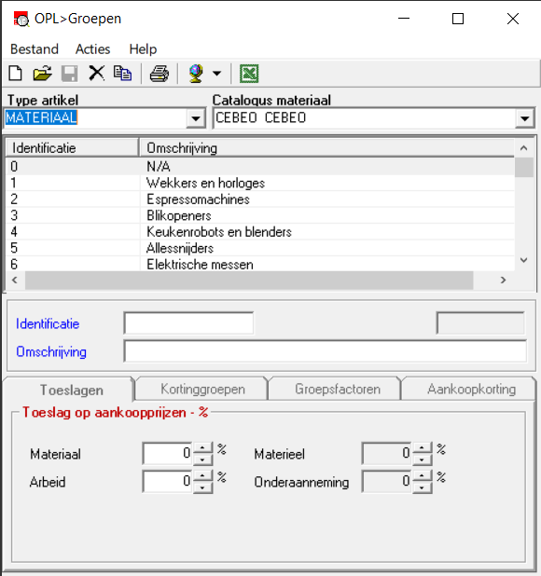This screenshot has width=541, height=576.
Task: Delete the record using the X icon
Action: [x=97, y=73]
